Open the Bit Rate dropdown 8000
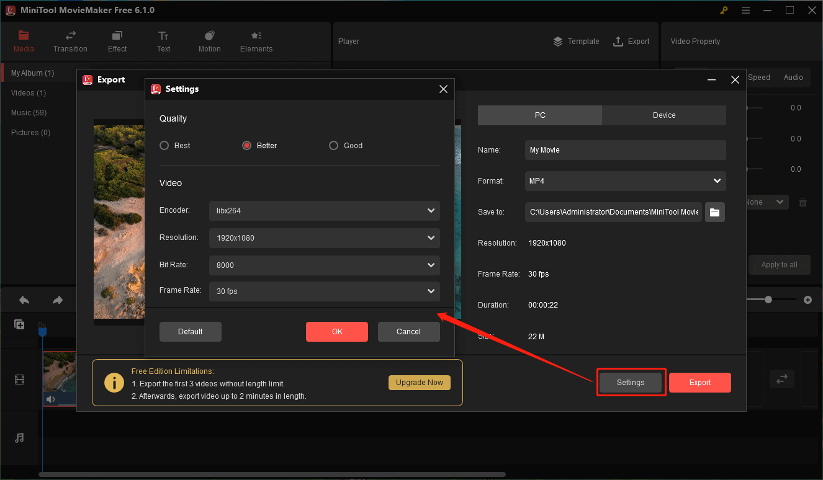 click(325, 265)
